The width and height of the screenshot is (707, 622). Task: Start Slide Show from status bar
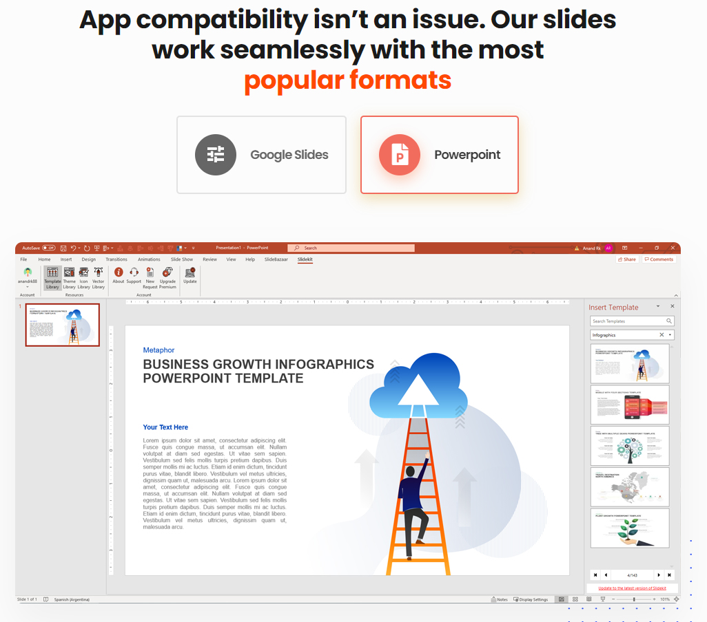tap(603, 599)
